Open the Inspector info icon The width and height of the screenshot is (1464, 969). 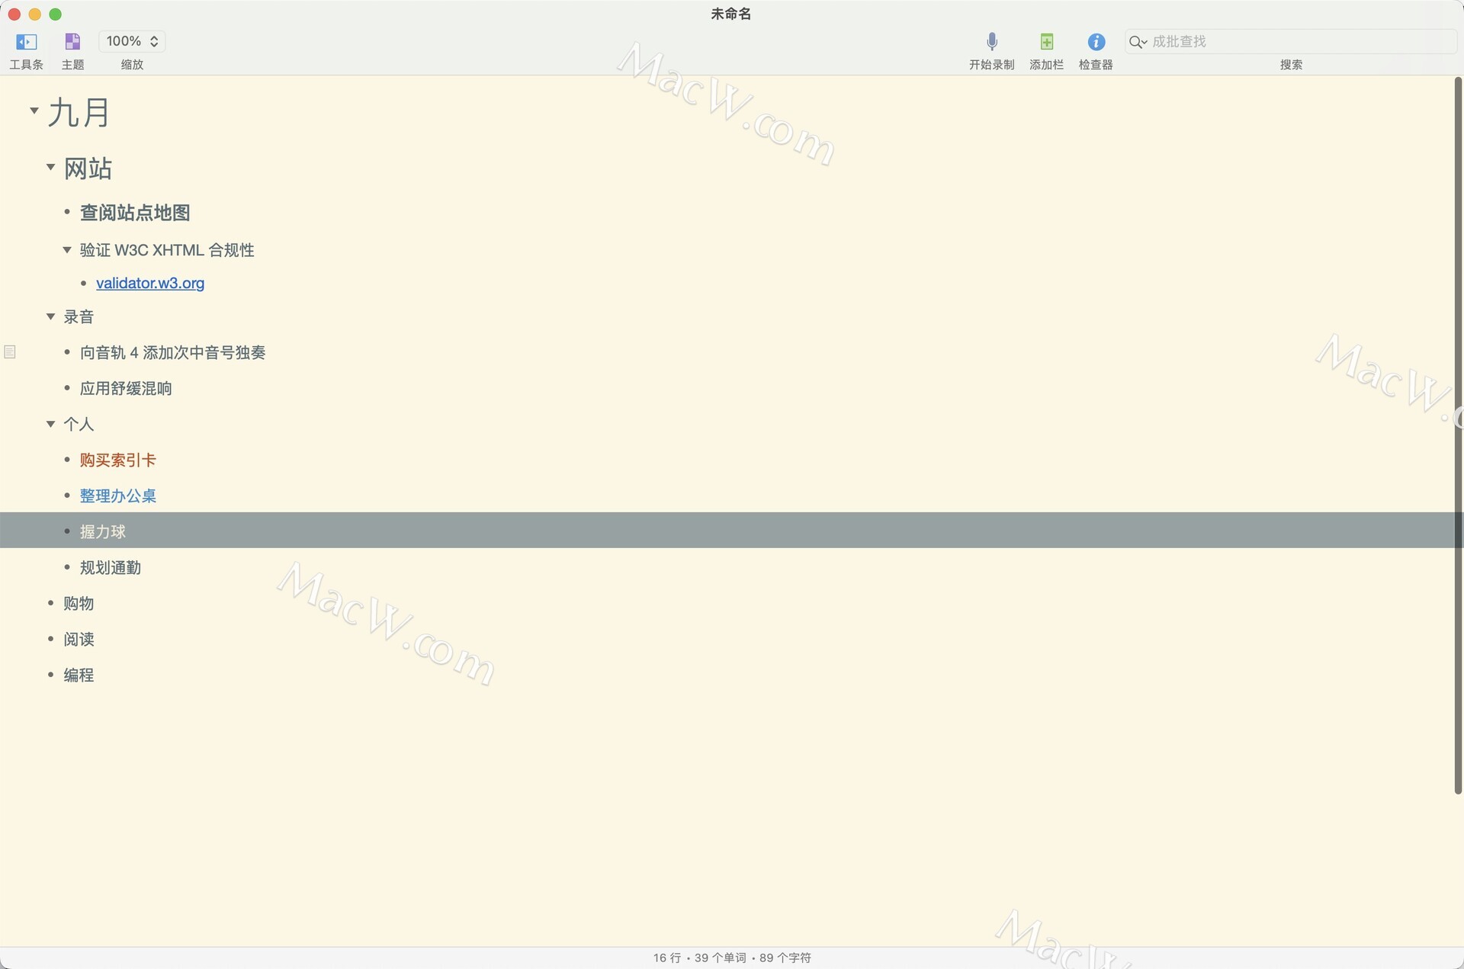point(1096,41)
